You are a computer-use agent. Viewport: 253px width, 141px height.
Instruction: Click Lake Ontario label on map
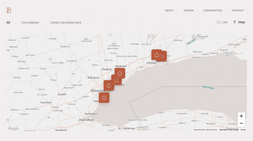[x=208, y=87]
